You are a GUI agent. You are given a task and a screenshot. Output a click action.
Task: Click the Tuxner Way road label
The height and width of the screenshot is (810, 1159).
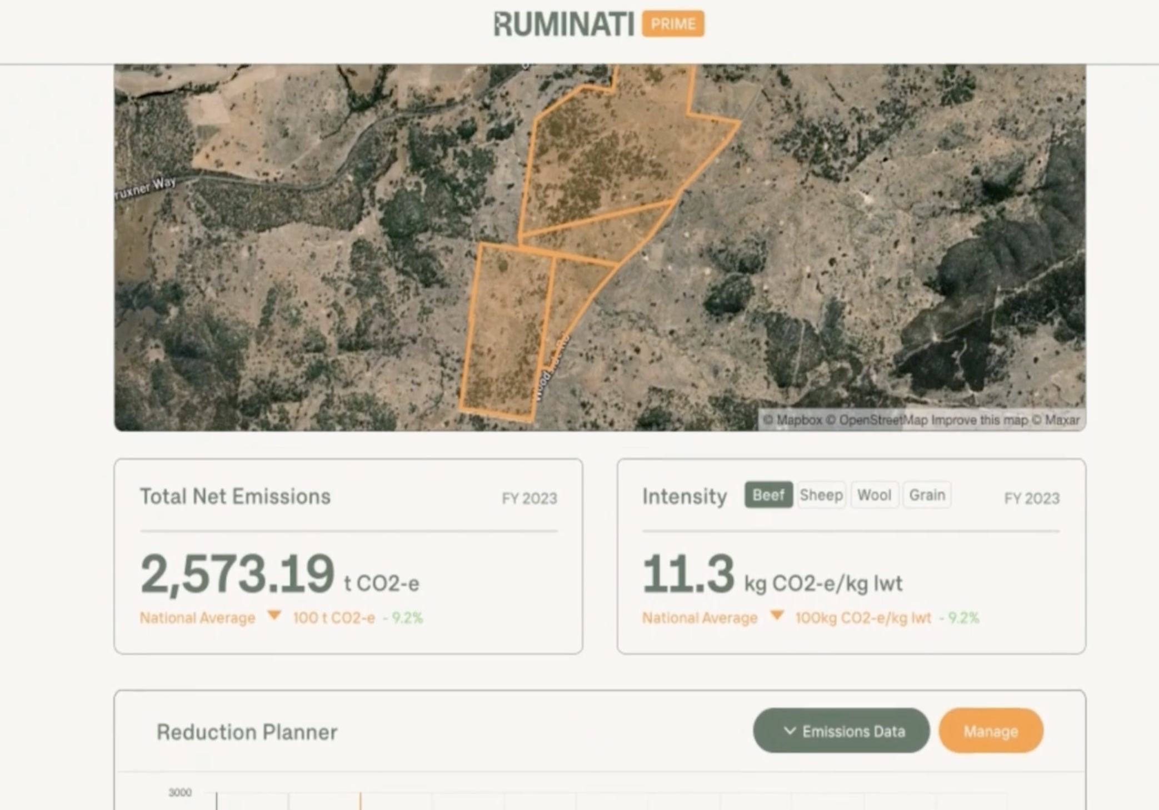tap(146, 187)
